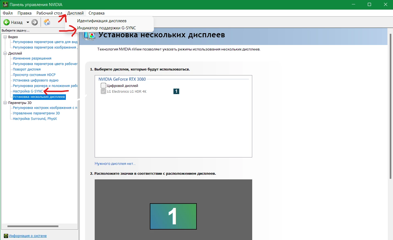This screenshot has height=240, width=393.
Task: Click the Параметры 3D category label
Action: click(x=20, y=103)
